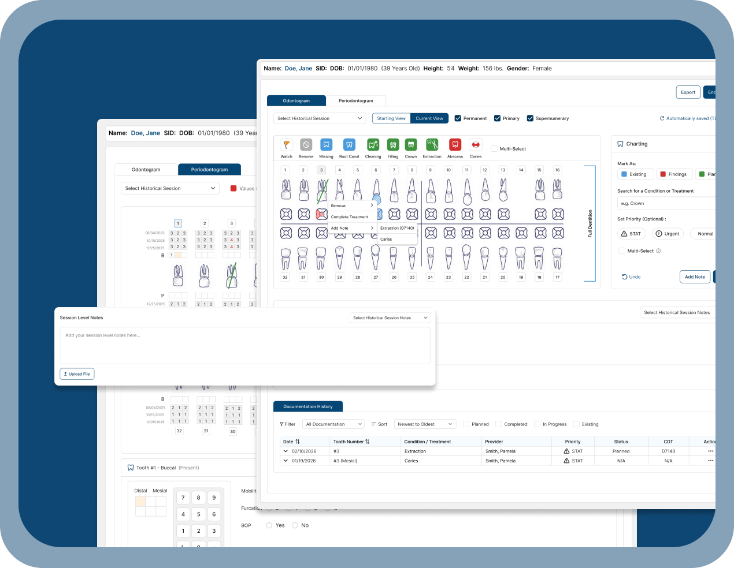Set priority to STAT
This screenshot has height=568, width=734.
tap(631, 234)
